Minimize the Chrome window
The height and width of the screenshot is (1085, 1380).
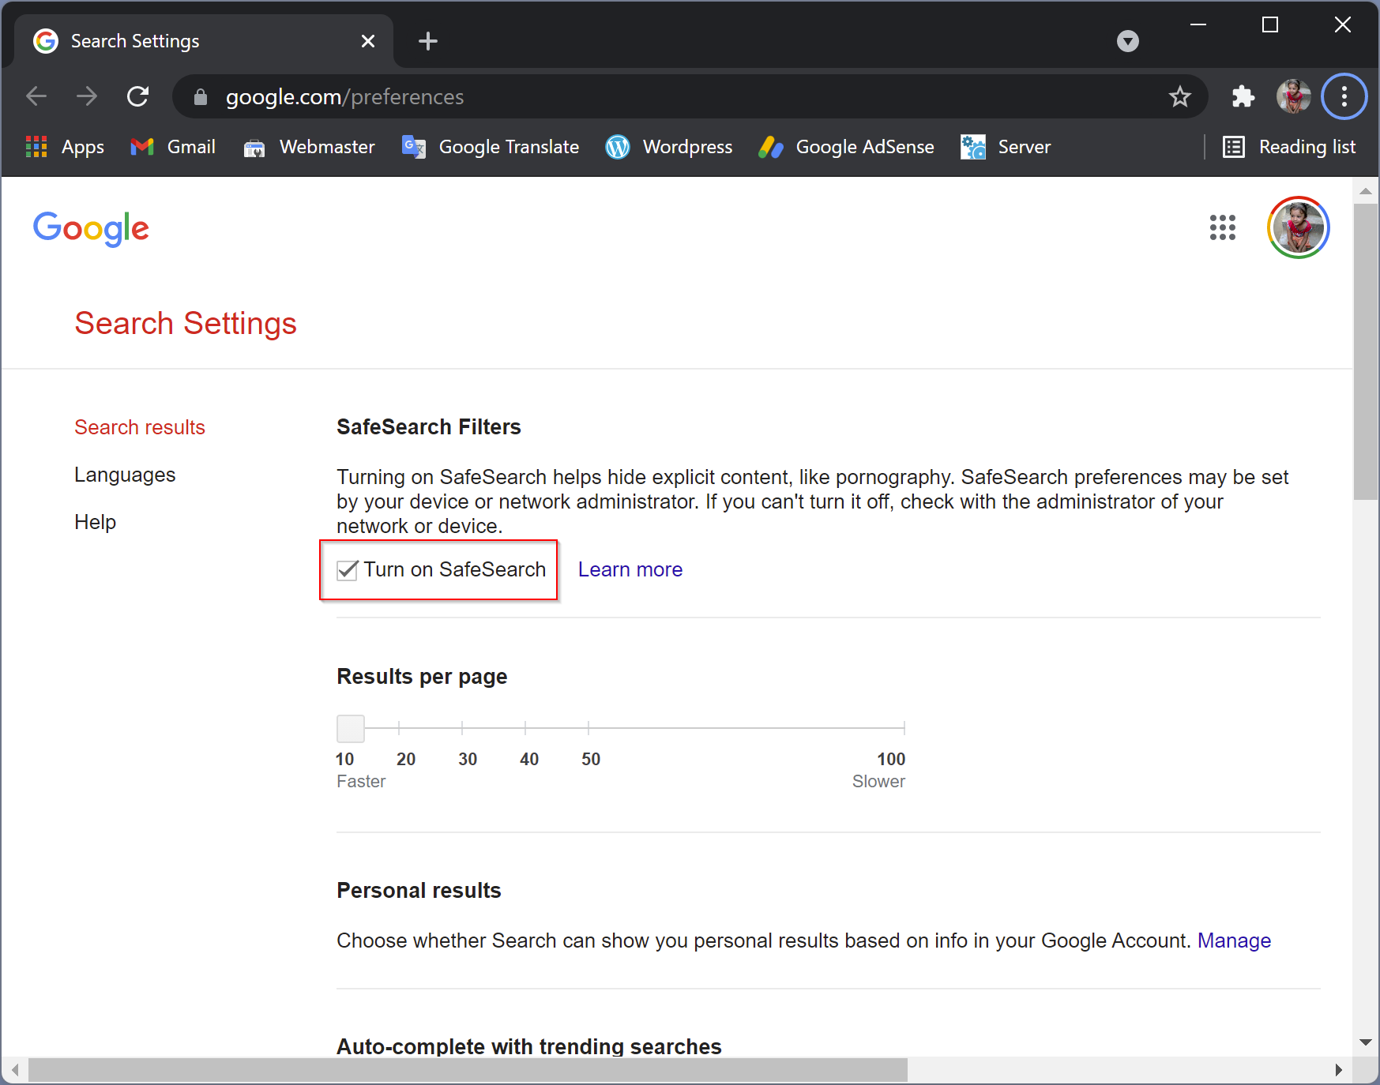click(x=1198, y=25)
